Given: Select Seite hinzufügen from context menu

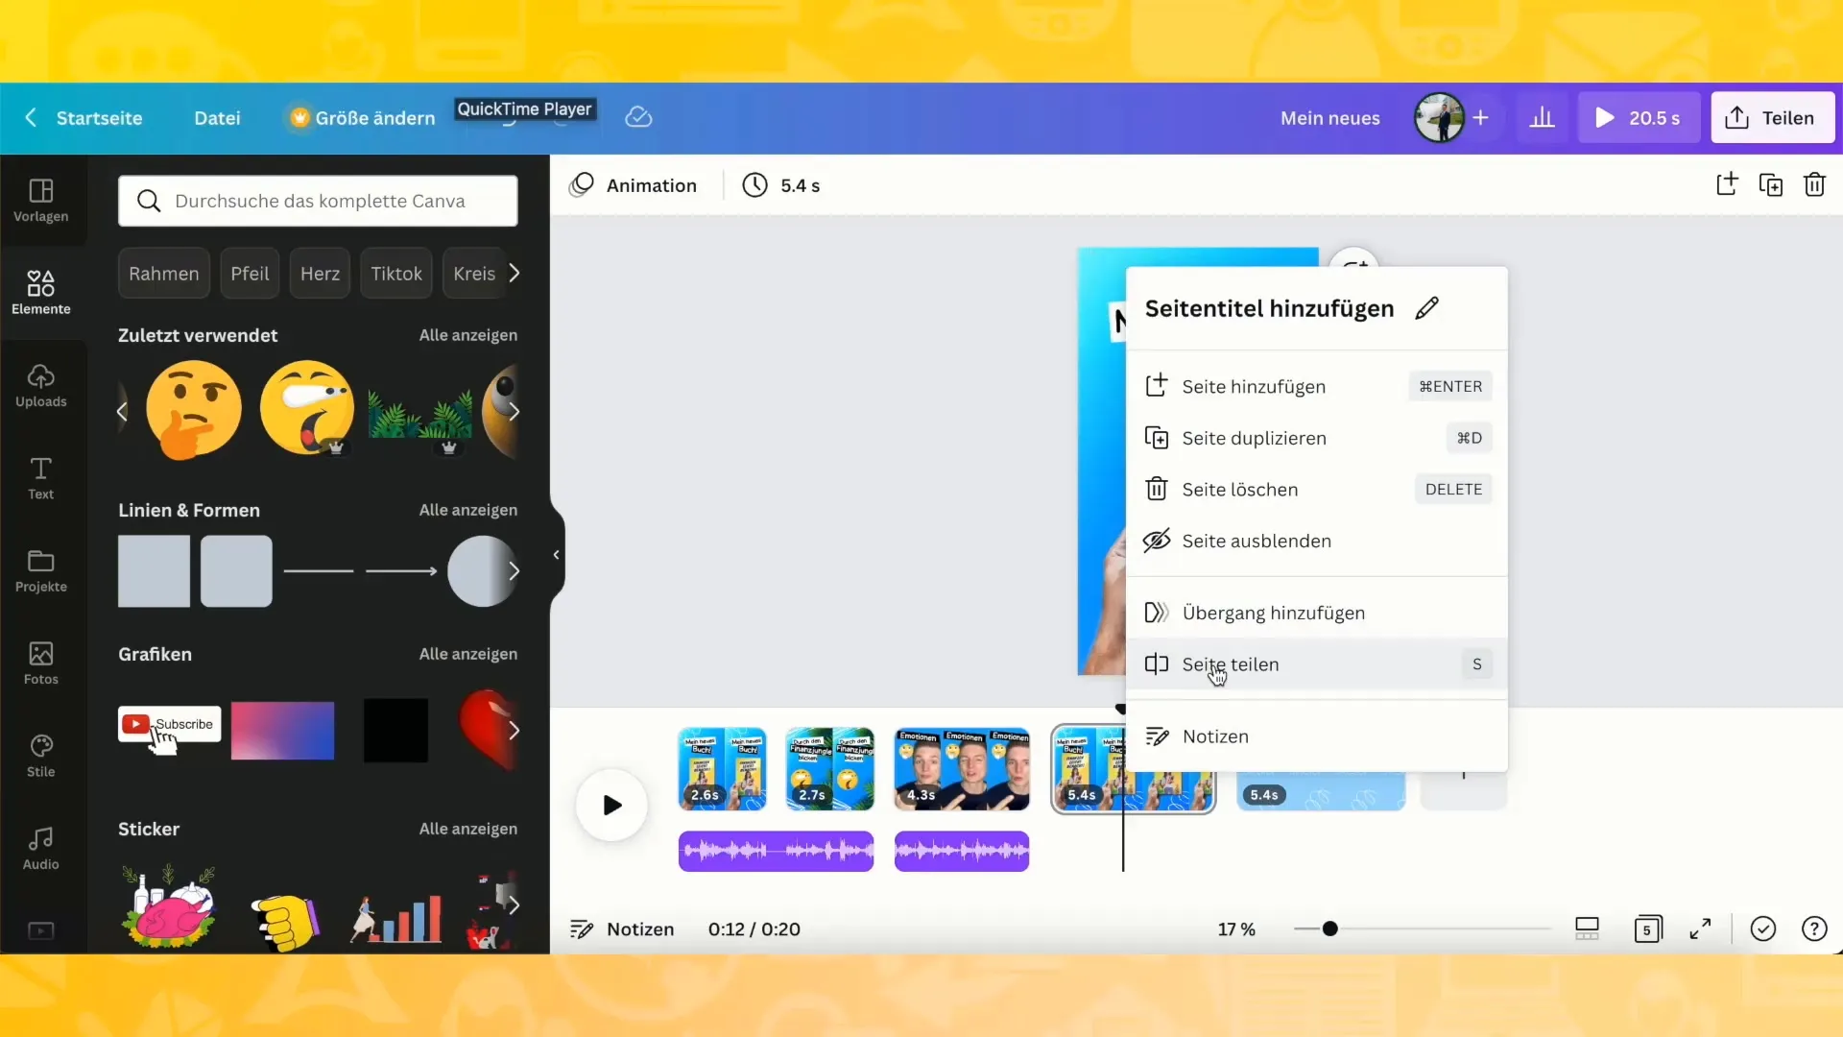Looking at the screenshot, I should click(x=1253, y=386).
